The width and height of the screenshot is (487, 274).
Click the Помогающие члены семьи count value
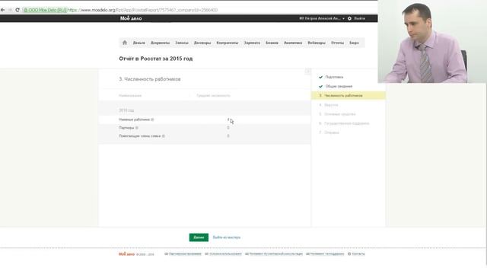tap(228, 136)
